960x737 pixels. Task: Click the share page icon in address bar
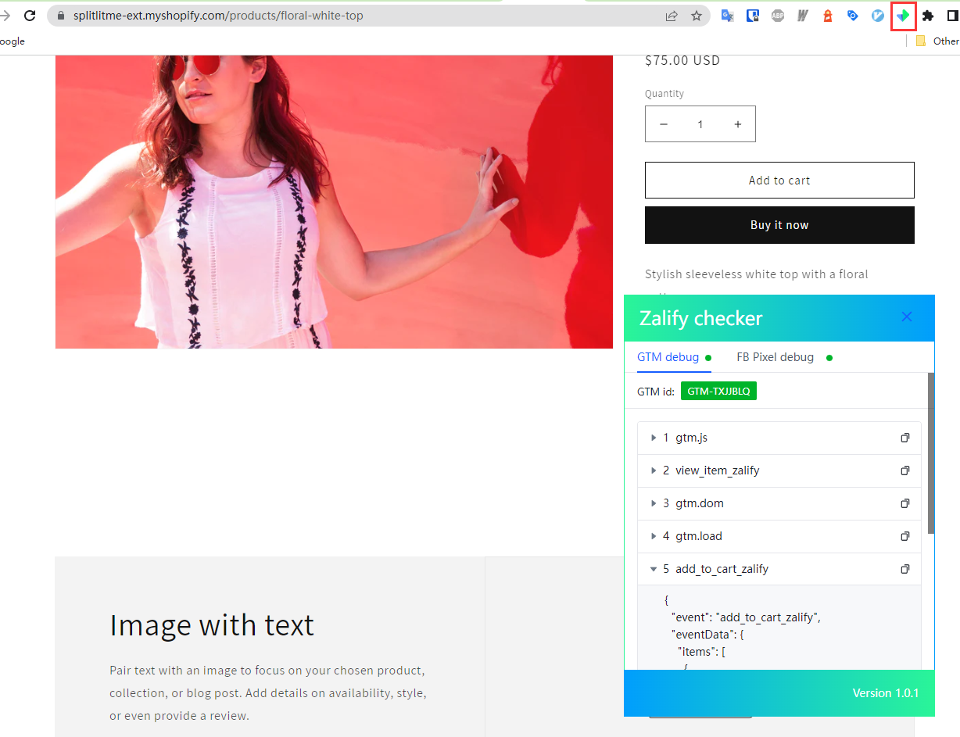(x=672, y=16)
